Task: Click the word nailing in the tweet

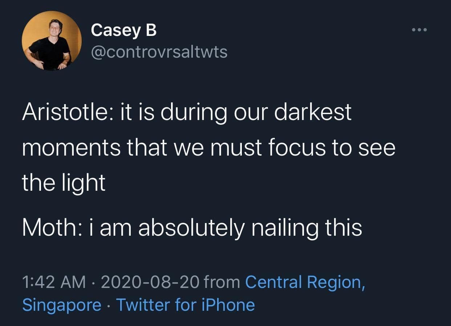Action: pos(283,228)
